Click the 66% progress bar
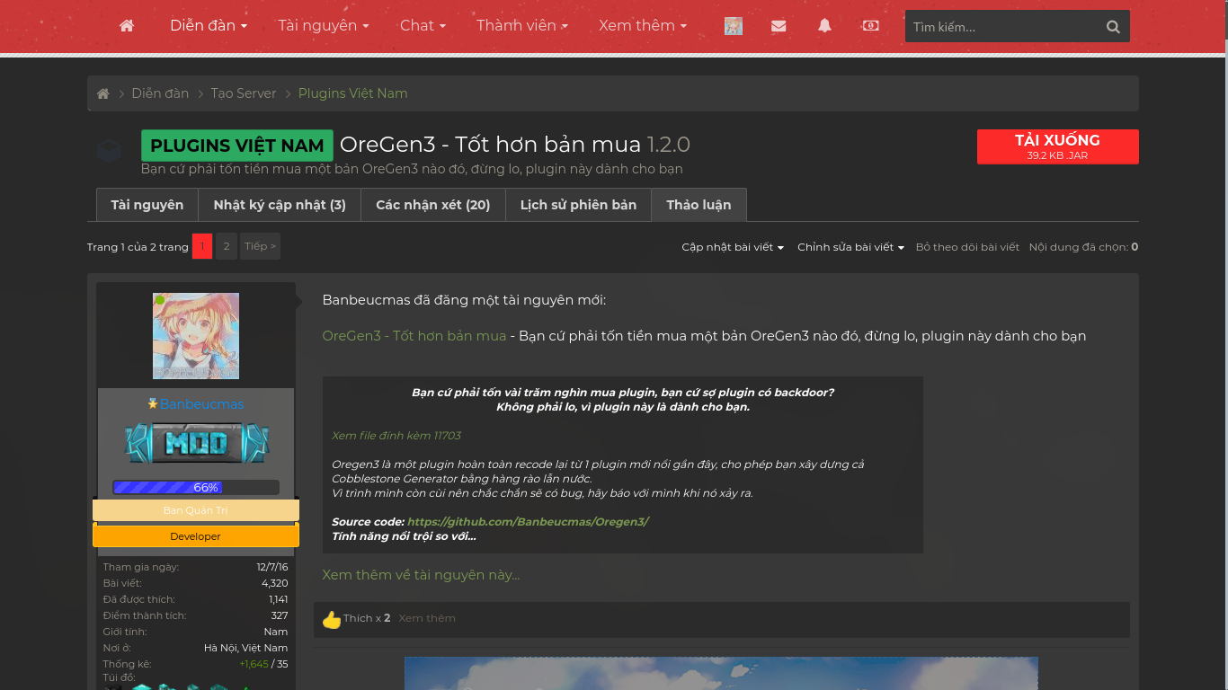This screenshot has height=690, width=1228. tap(196, 487)
